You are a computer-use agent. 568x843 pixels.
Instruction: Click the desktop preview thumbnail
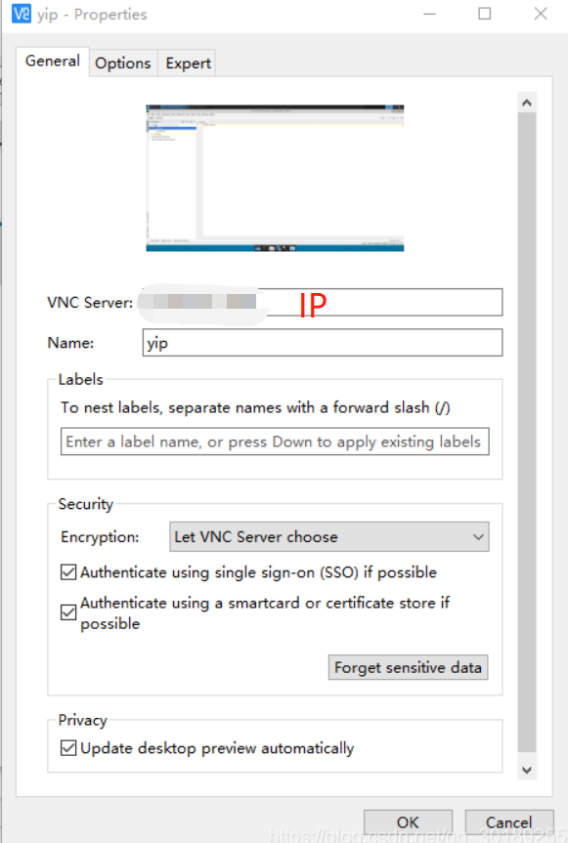pos(275,177)
